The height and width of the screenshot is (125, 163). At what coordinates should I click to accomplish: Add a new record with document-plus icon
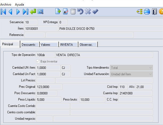coord(58,11)
